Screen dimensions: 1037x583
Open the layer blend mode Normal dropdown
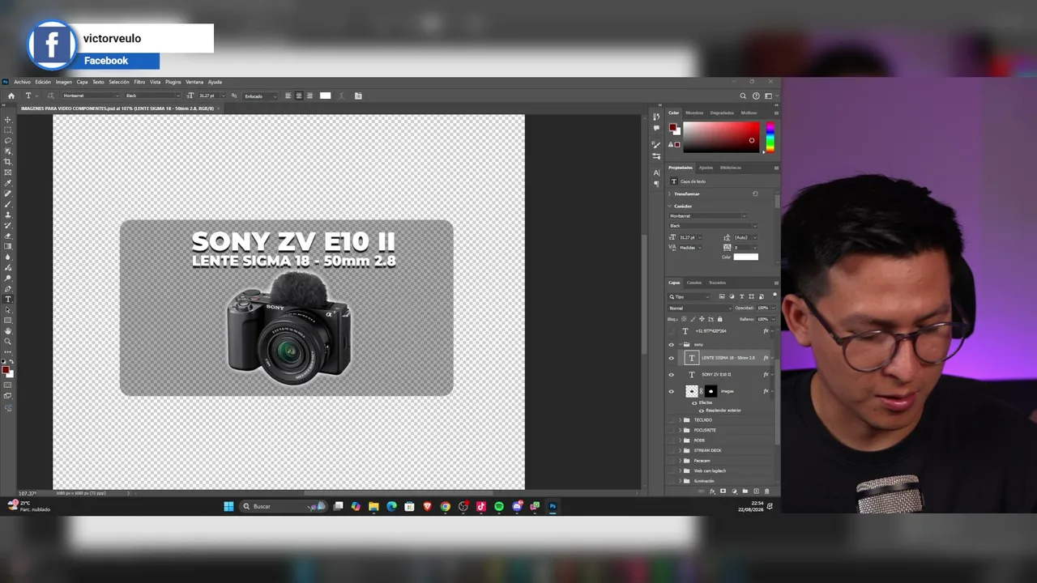(x=698, y=308)
